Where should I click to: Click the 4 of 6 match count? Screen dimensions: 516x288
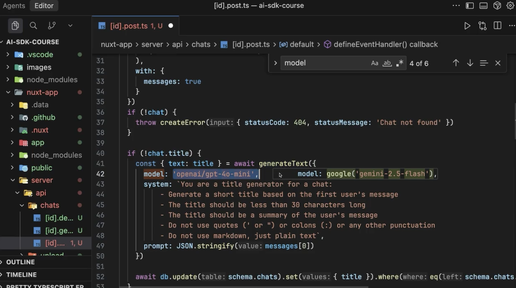pyautogui.click(x=419, y=63)
